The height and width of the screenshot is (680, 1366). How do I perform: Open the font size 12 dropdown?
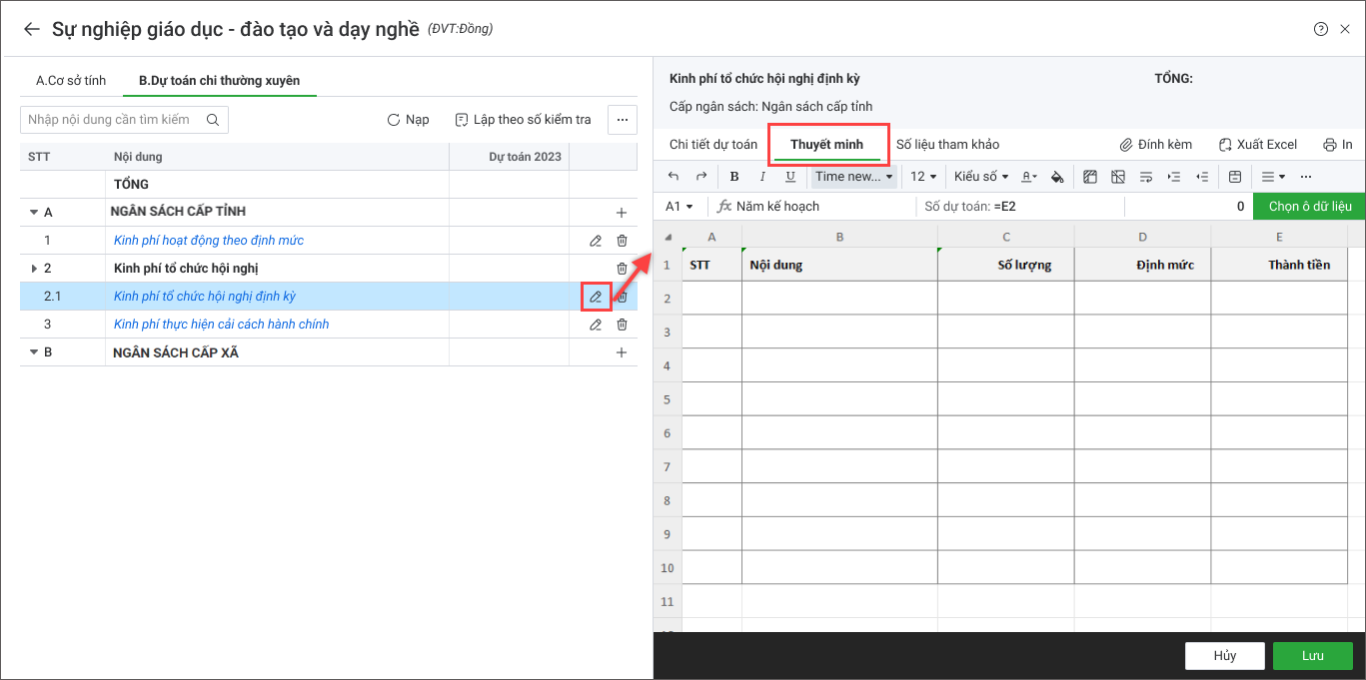click(923, 177)
